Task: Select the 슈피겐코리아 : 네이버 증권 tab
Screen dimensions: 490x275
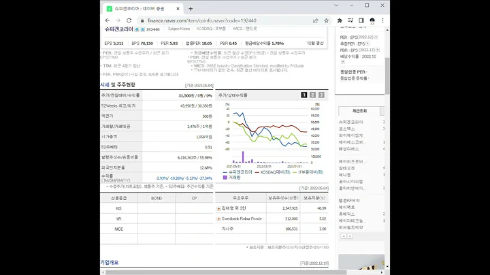Action: [x=143, y=9]
